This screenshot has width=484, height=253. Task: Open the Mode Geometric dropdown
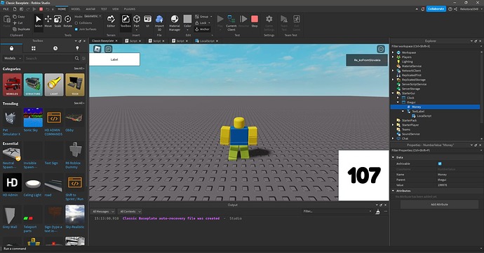[93, 16]
